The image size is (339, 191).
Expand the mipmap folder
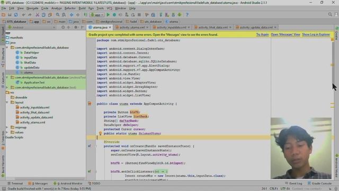[x=7, y=127]
